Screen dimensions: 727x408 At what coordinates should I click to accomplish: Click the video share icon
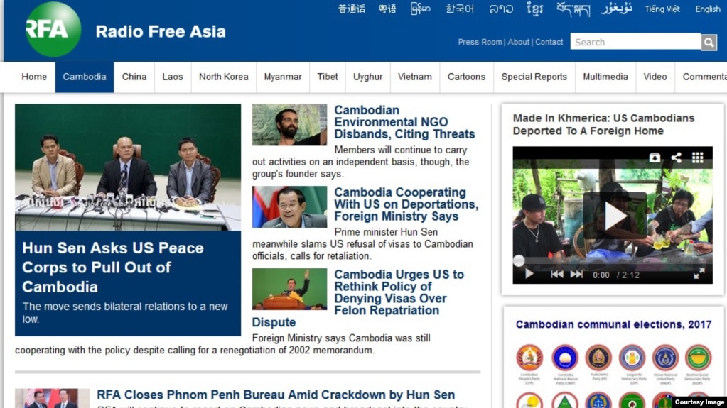tap(676, 158)
